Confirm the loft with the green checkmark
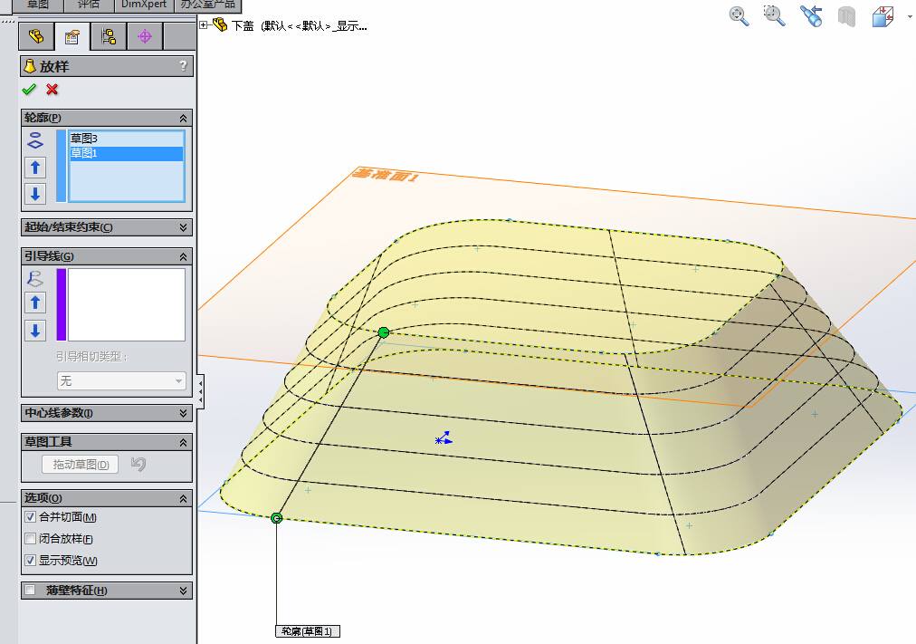The width and height of the screenshot is (916, 644). point(29,90)
